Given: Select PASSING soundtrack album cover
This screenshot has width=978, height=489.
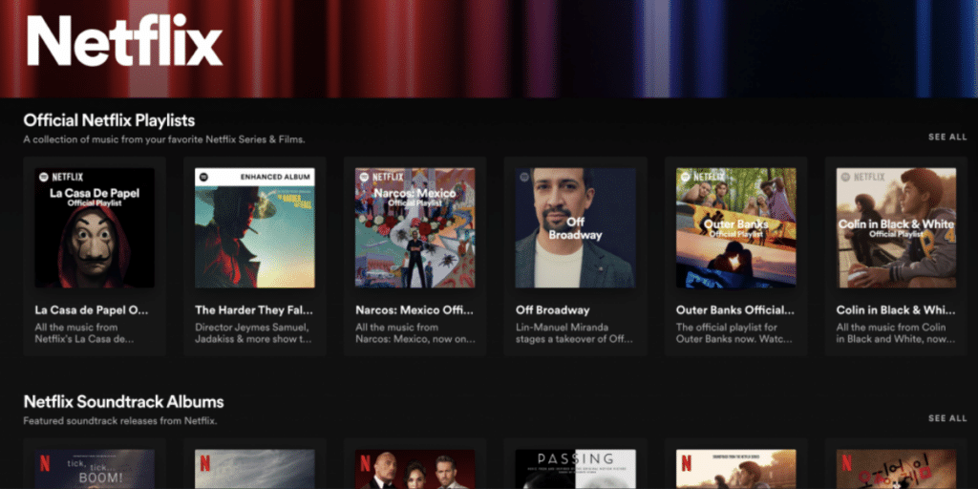Looking at the screenshot, I should [575, 468].
